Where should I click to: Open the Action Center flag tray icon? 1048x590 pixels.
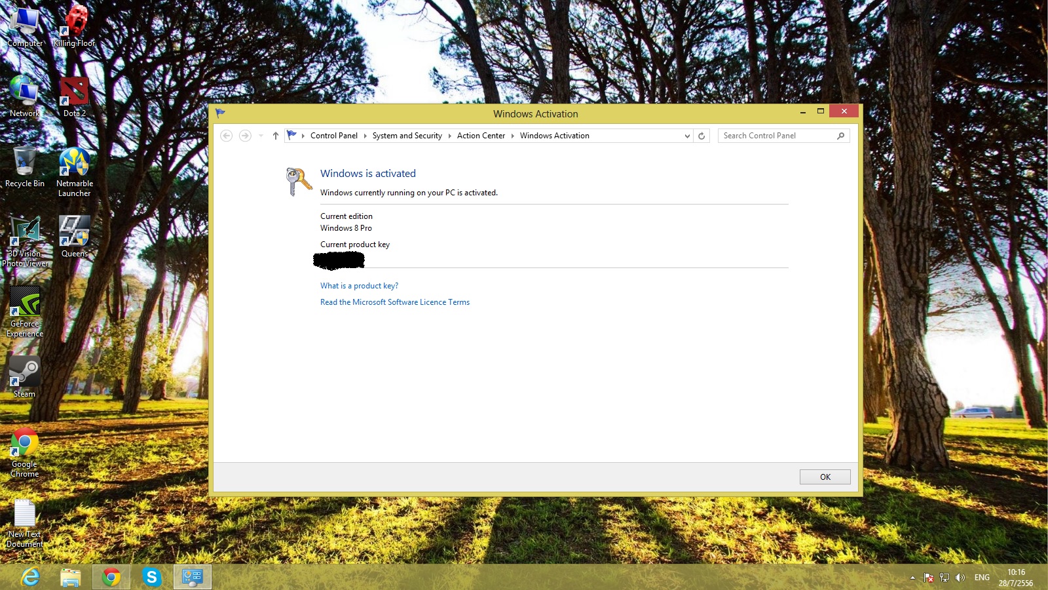[x=929, y=578]
